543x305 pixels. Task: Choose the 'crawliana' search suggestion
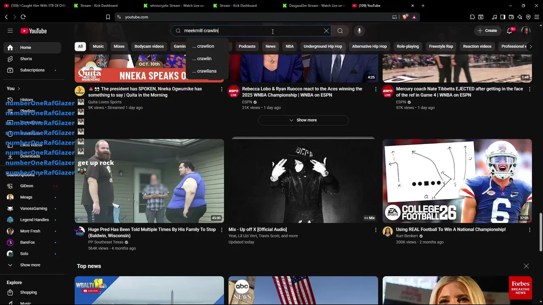[207, 71]
